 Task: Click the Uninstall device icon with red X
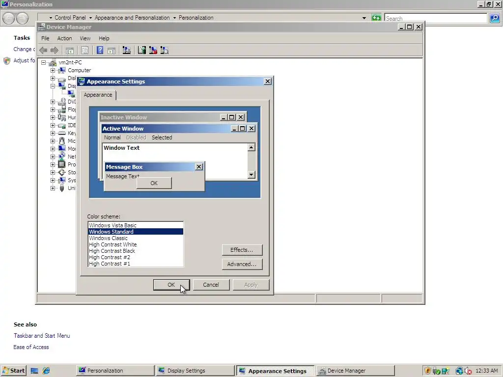pos(153,50)
